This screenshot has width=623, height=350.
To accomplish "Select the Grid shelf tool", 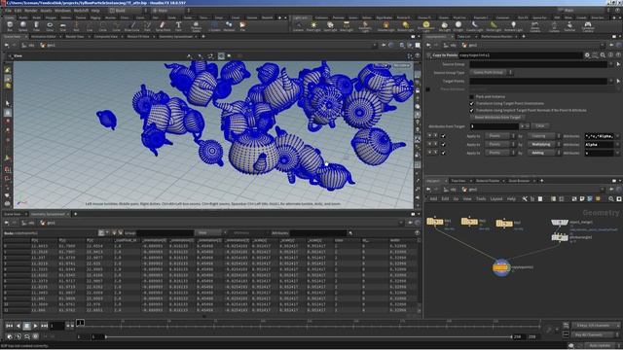I will coord(62,26).
